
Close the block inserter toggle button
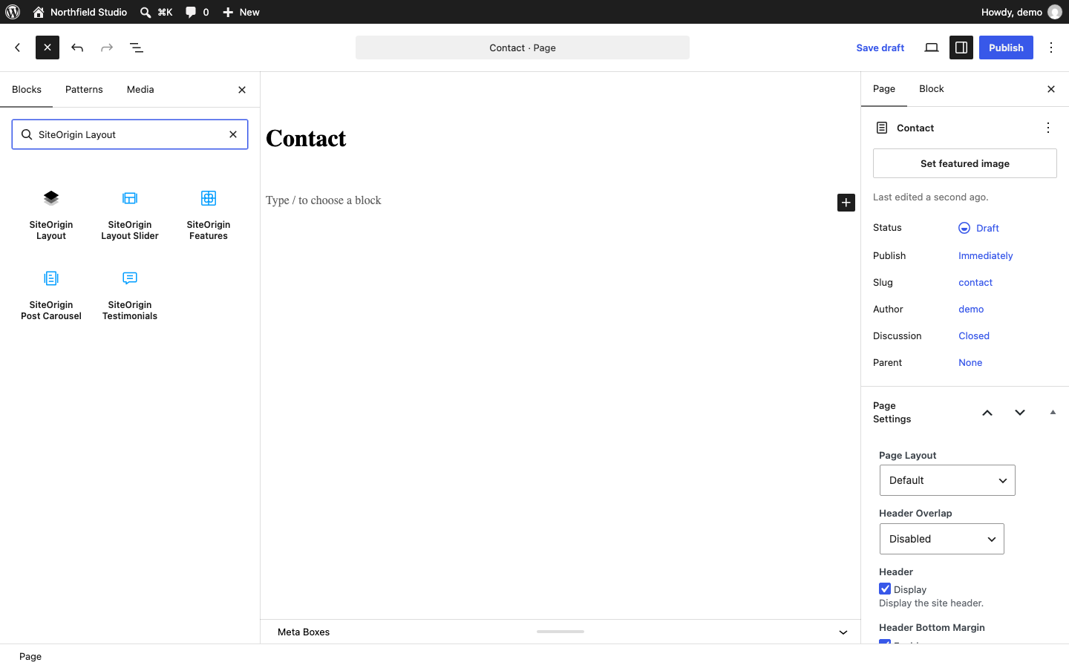[x=48, y=48]
